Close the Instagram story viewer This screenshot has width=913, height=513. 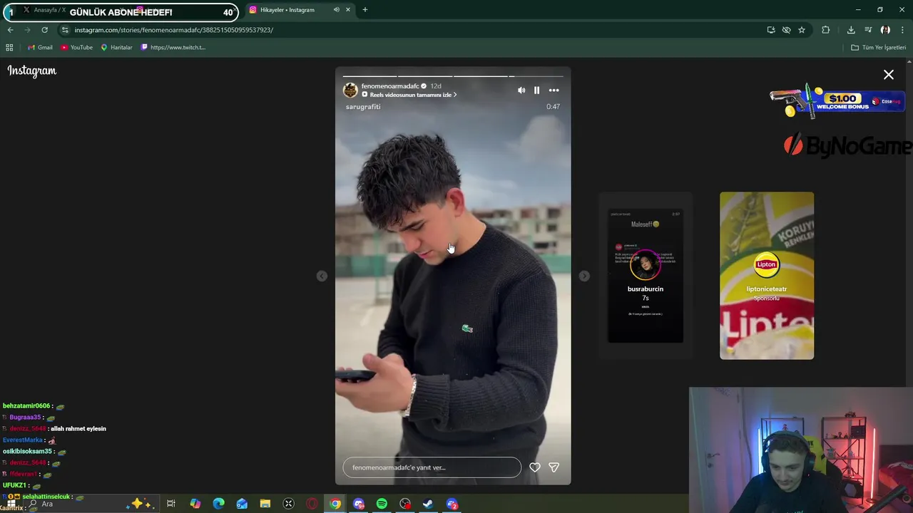pos(889,75)
